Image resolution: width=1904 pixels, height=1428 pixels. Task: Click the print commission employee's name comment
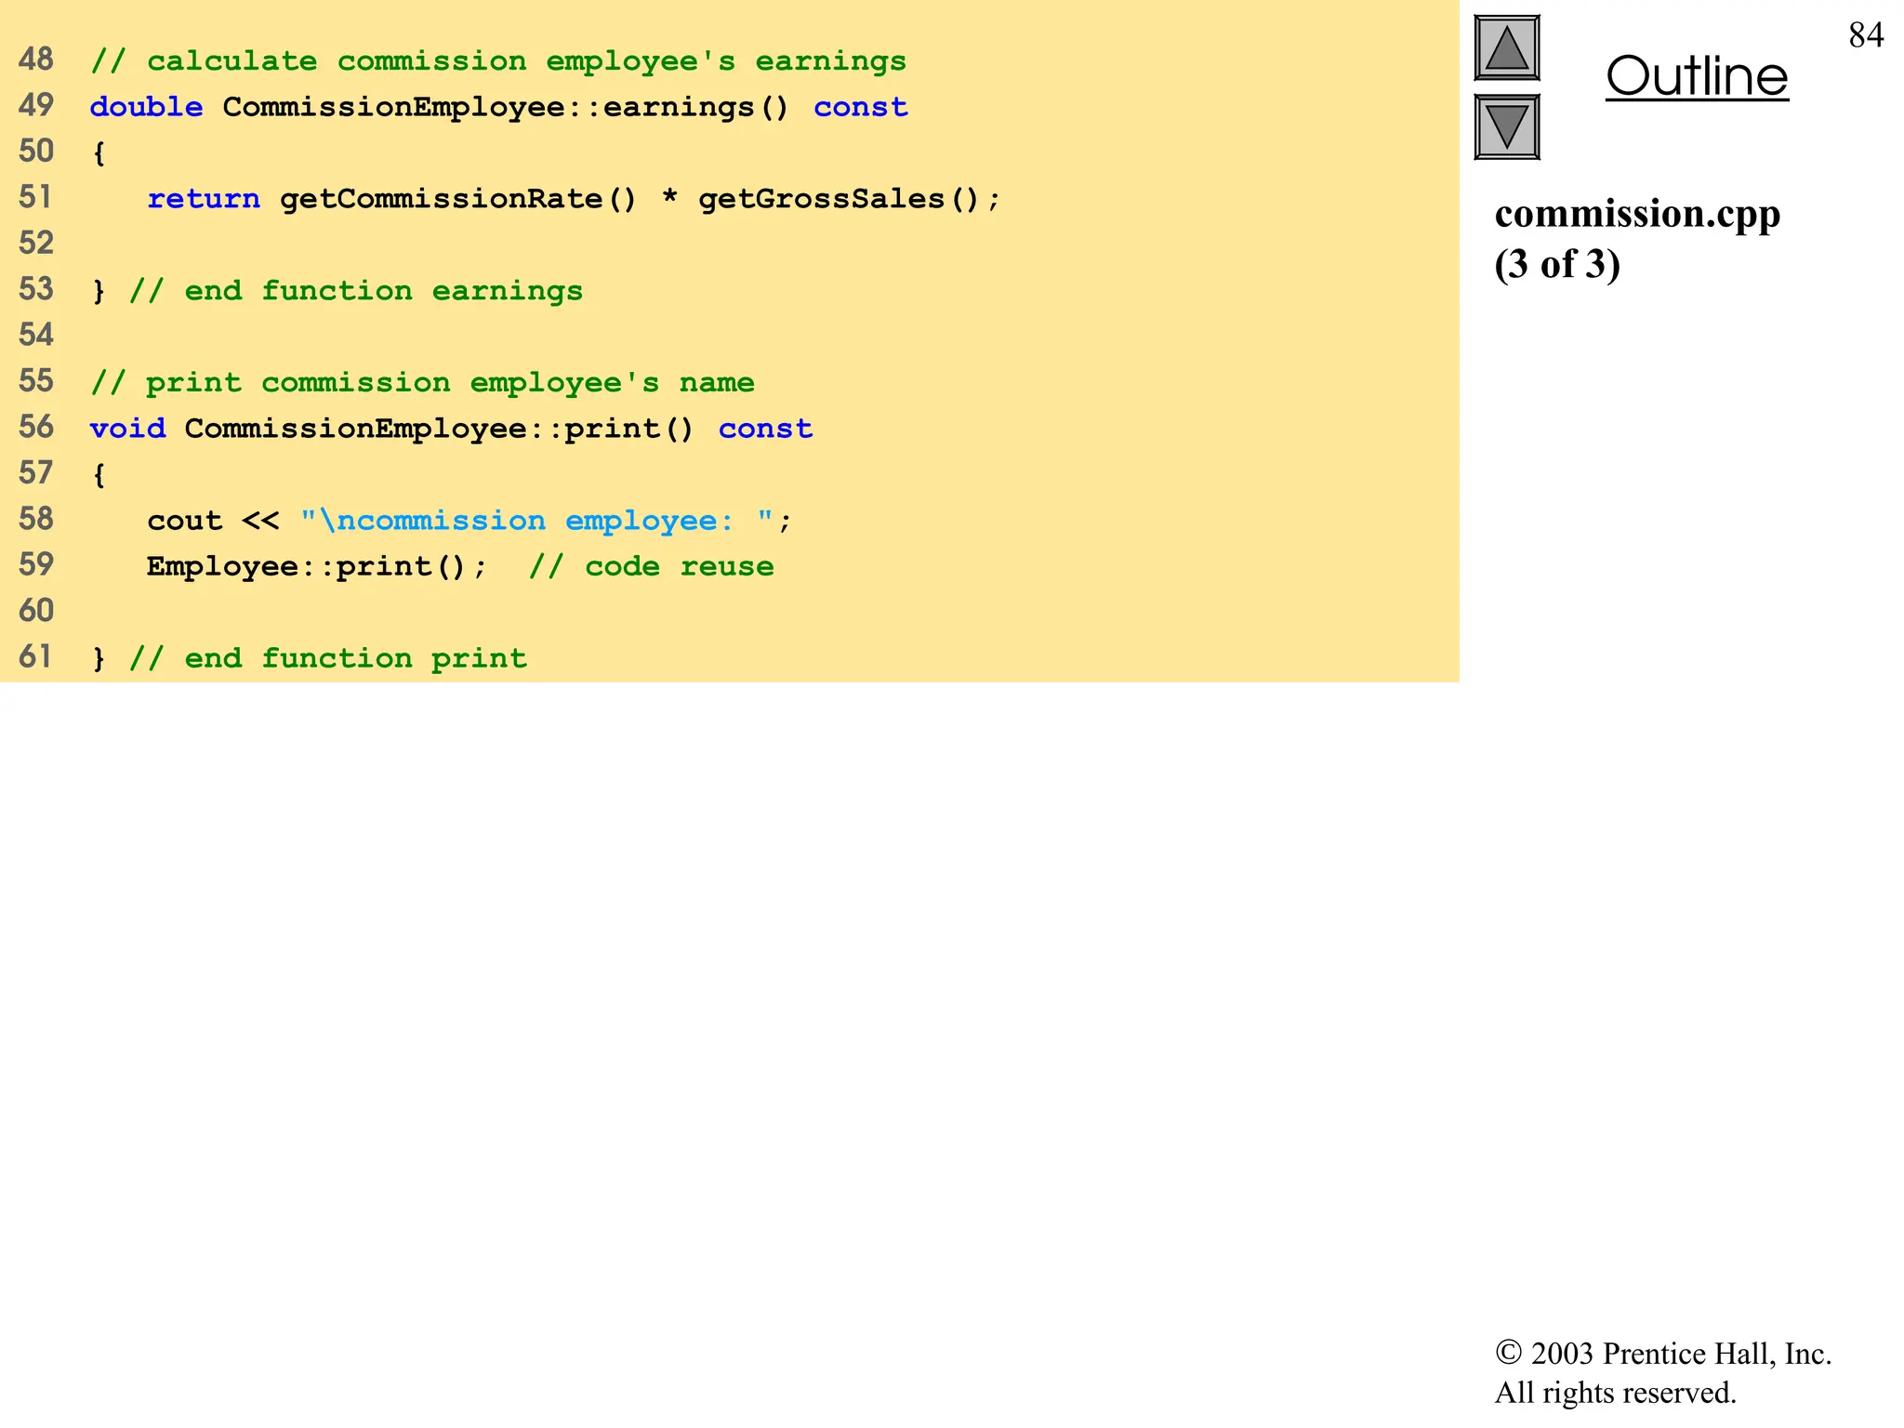tap(422, 383)
